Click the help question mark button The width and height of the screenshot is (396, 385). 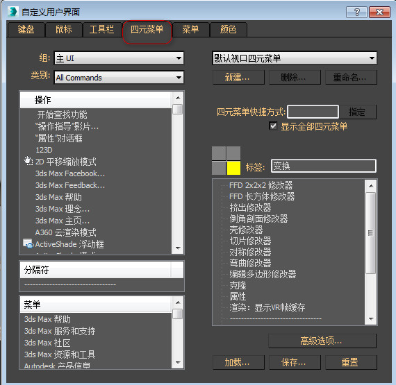point(356,12)
